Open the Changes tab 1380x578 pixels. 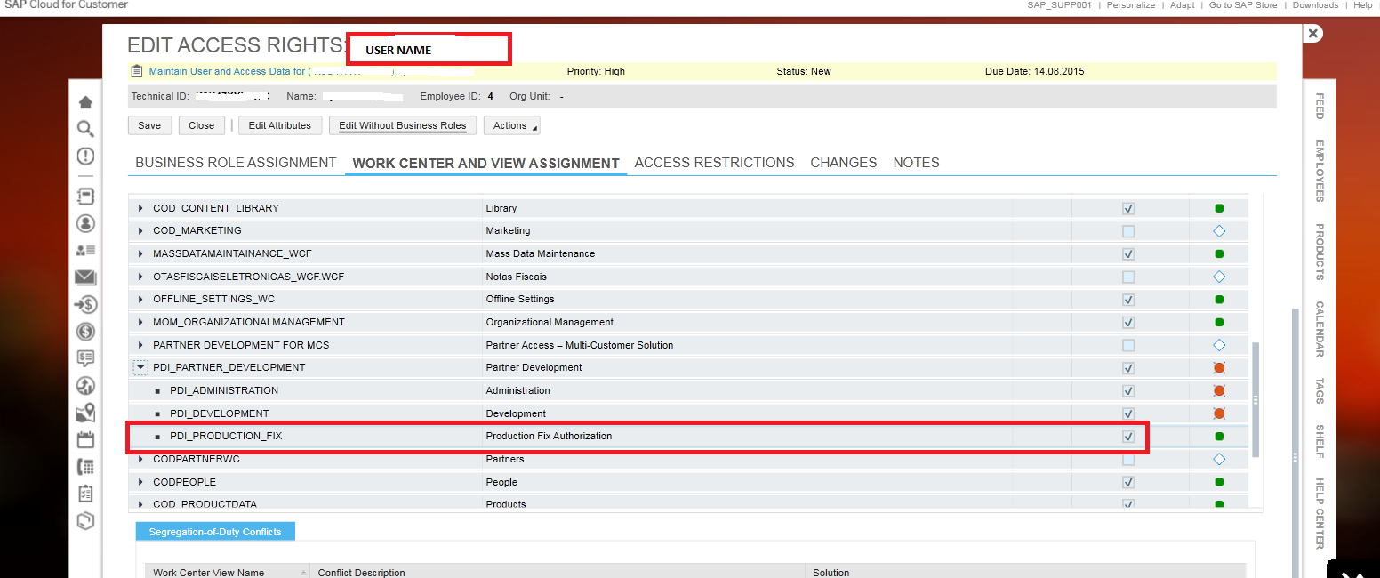(x=844, y=163)
